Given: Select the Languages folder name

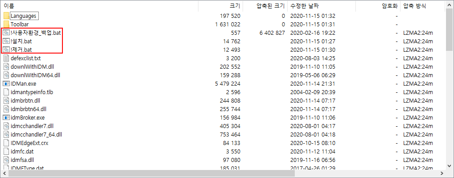Looking at the screenshot, I should coord(24,16).
